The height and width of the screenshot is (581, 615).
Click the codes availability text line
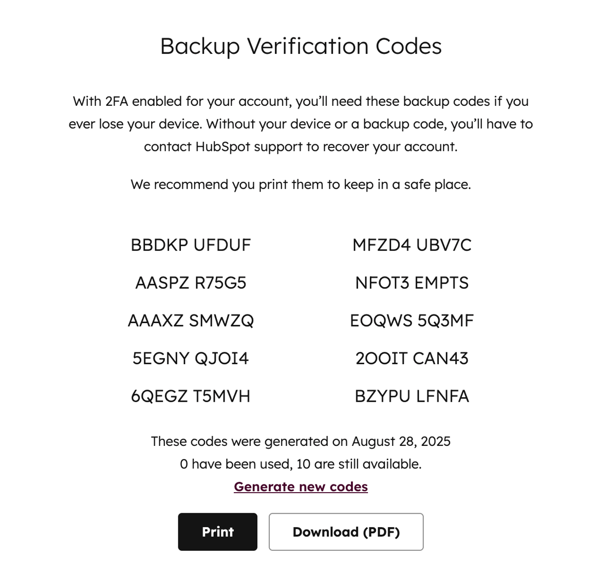(x=301, y=464)
